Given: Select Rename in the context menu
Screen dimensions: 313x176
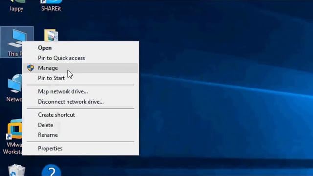Looking at the screenshot, I should click(81, 135).
